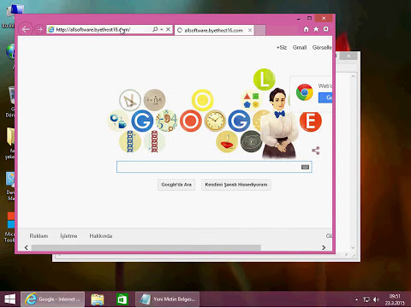Close the background window behind the browser
Image resolution: width=411 pixels, height=308 pixels.
pyautogui.click(x=348, y=56)
